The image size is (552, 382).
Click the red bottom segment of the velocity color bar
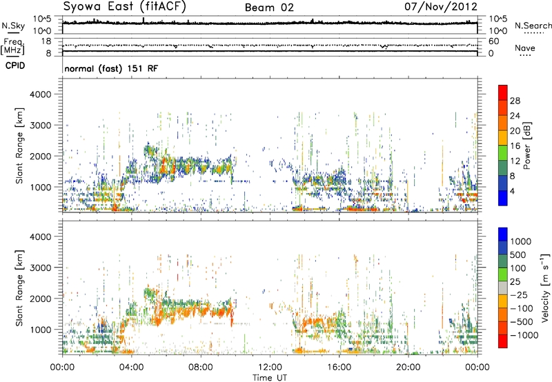pos(503,341)
